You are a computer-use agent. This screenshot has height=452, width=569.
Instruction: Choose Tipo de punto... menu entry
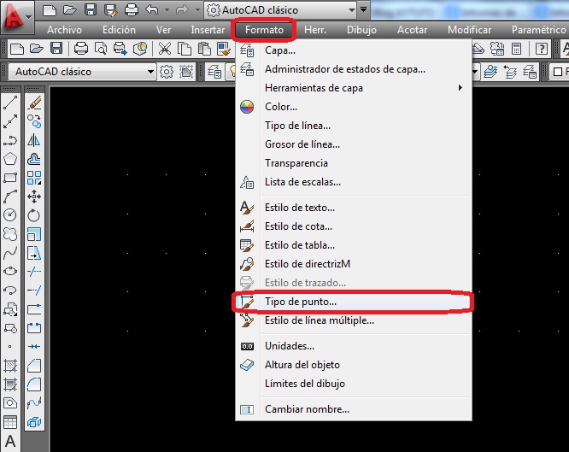coord(354,302)
